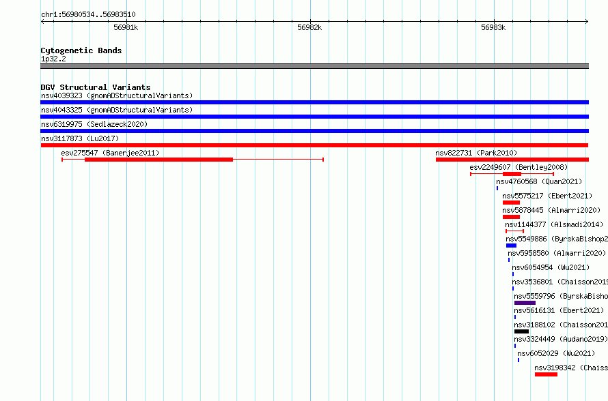Open the esv275547 (Banerjee2011) label

point(110,153)
